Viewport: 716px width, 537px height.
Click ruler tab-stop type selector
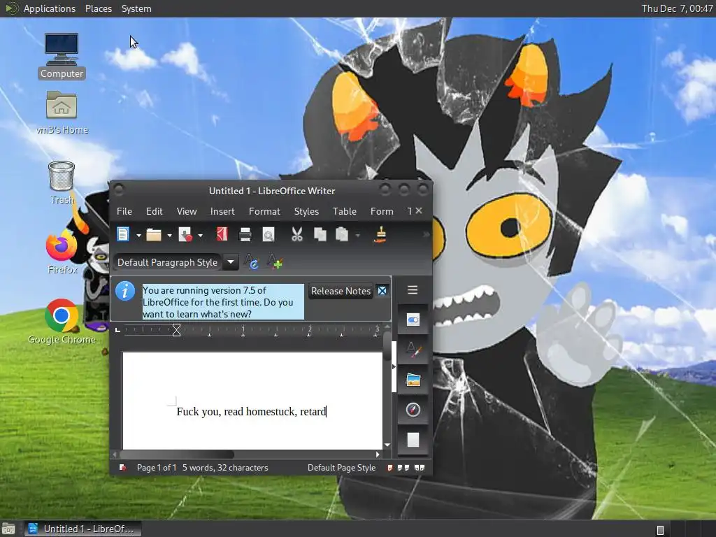(x=117, y=330)
